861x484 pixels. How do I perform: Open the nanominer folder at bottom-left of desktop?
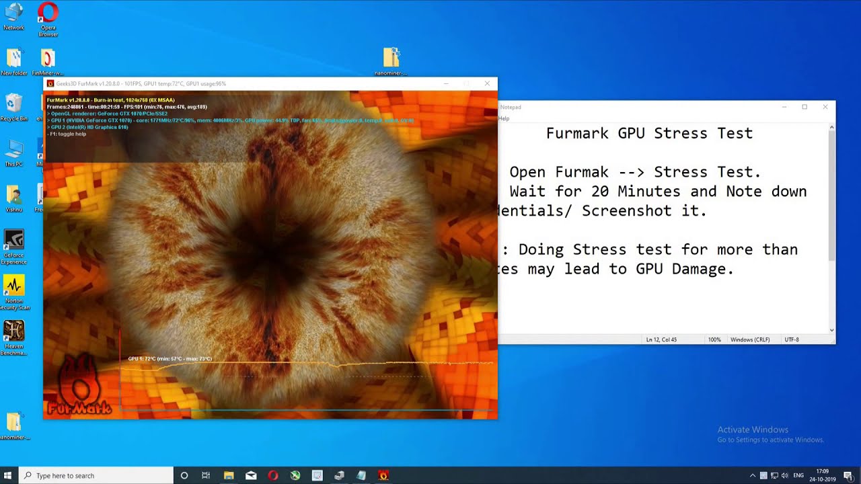tap(14, 426)
